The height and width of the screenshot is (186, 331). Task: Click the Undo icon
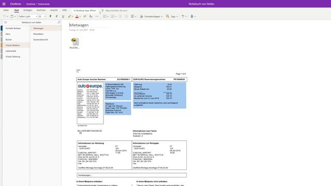(x=4, y=17)
